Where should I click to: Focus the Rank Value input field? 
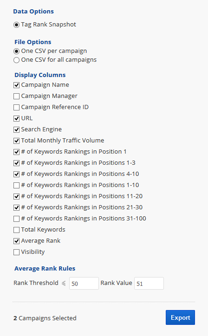(149, 284)
